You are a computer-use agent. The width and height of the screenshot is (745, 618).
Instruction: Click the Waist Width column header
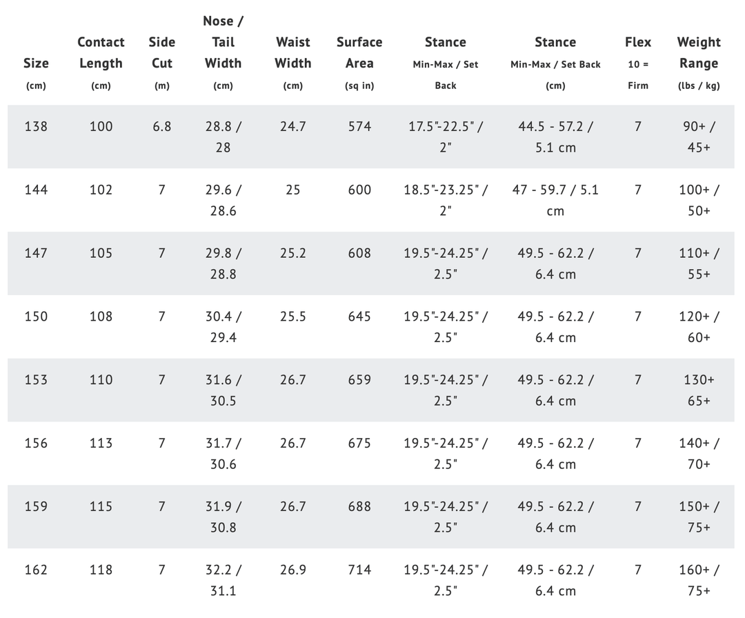click(x=292, y=53)
